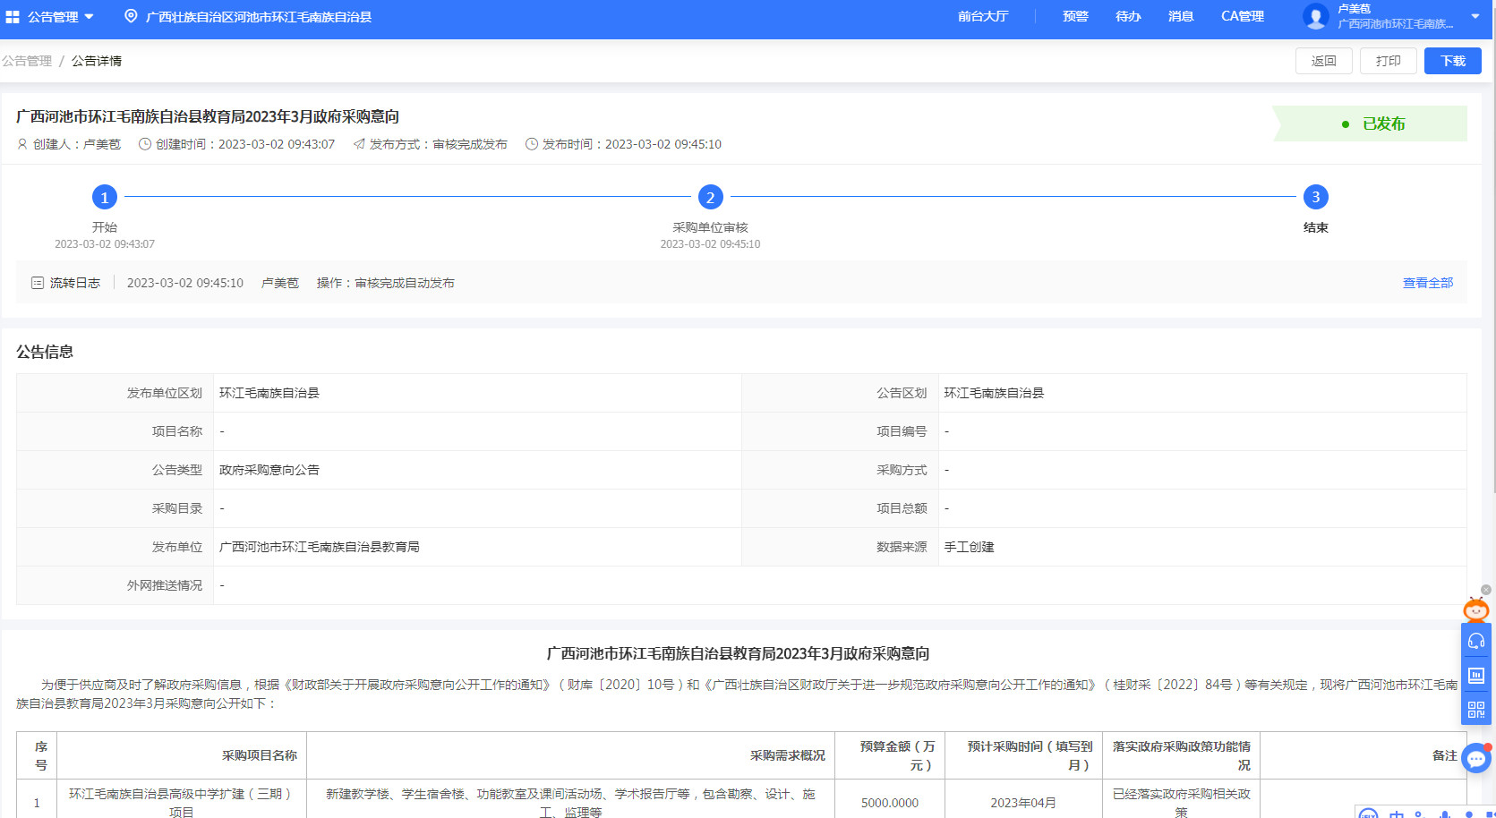Open the customer service headset icon
Image resolution: width=1496 pixels, height=818 pixels.
1475,642
